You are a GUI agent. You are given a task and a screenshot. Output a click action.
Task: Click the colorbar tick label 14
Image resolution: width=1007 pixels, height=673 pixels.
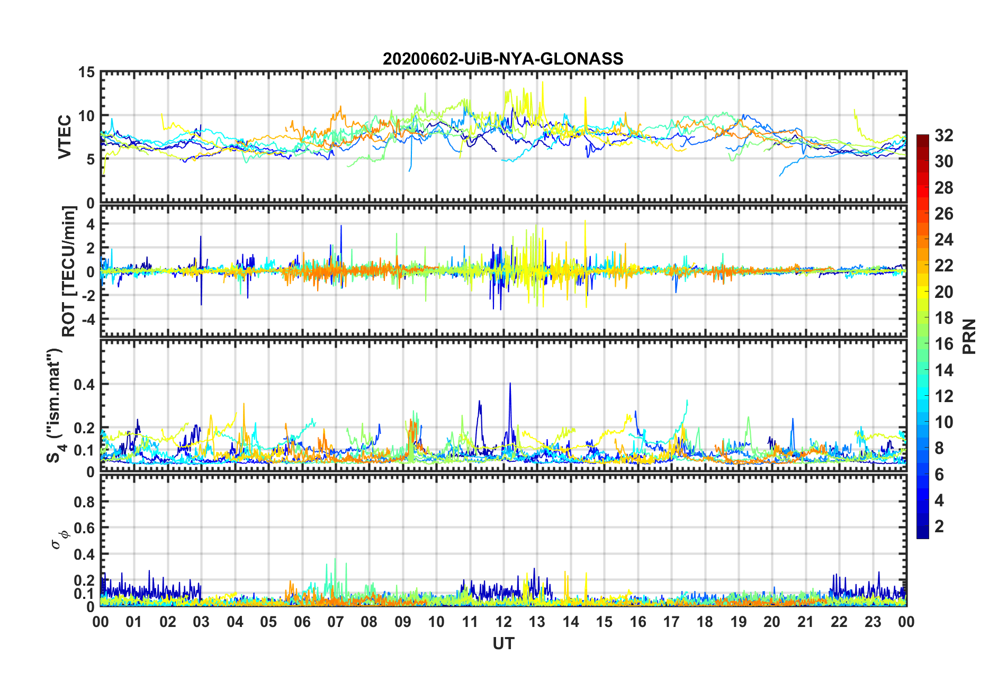point(944,370)
